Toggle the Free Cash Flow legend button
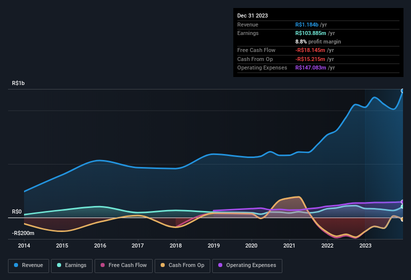 [x=124, y=265]
